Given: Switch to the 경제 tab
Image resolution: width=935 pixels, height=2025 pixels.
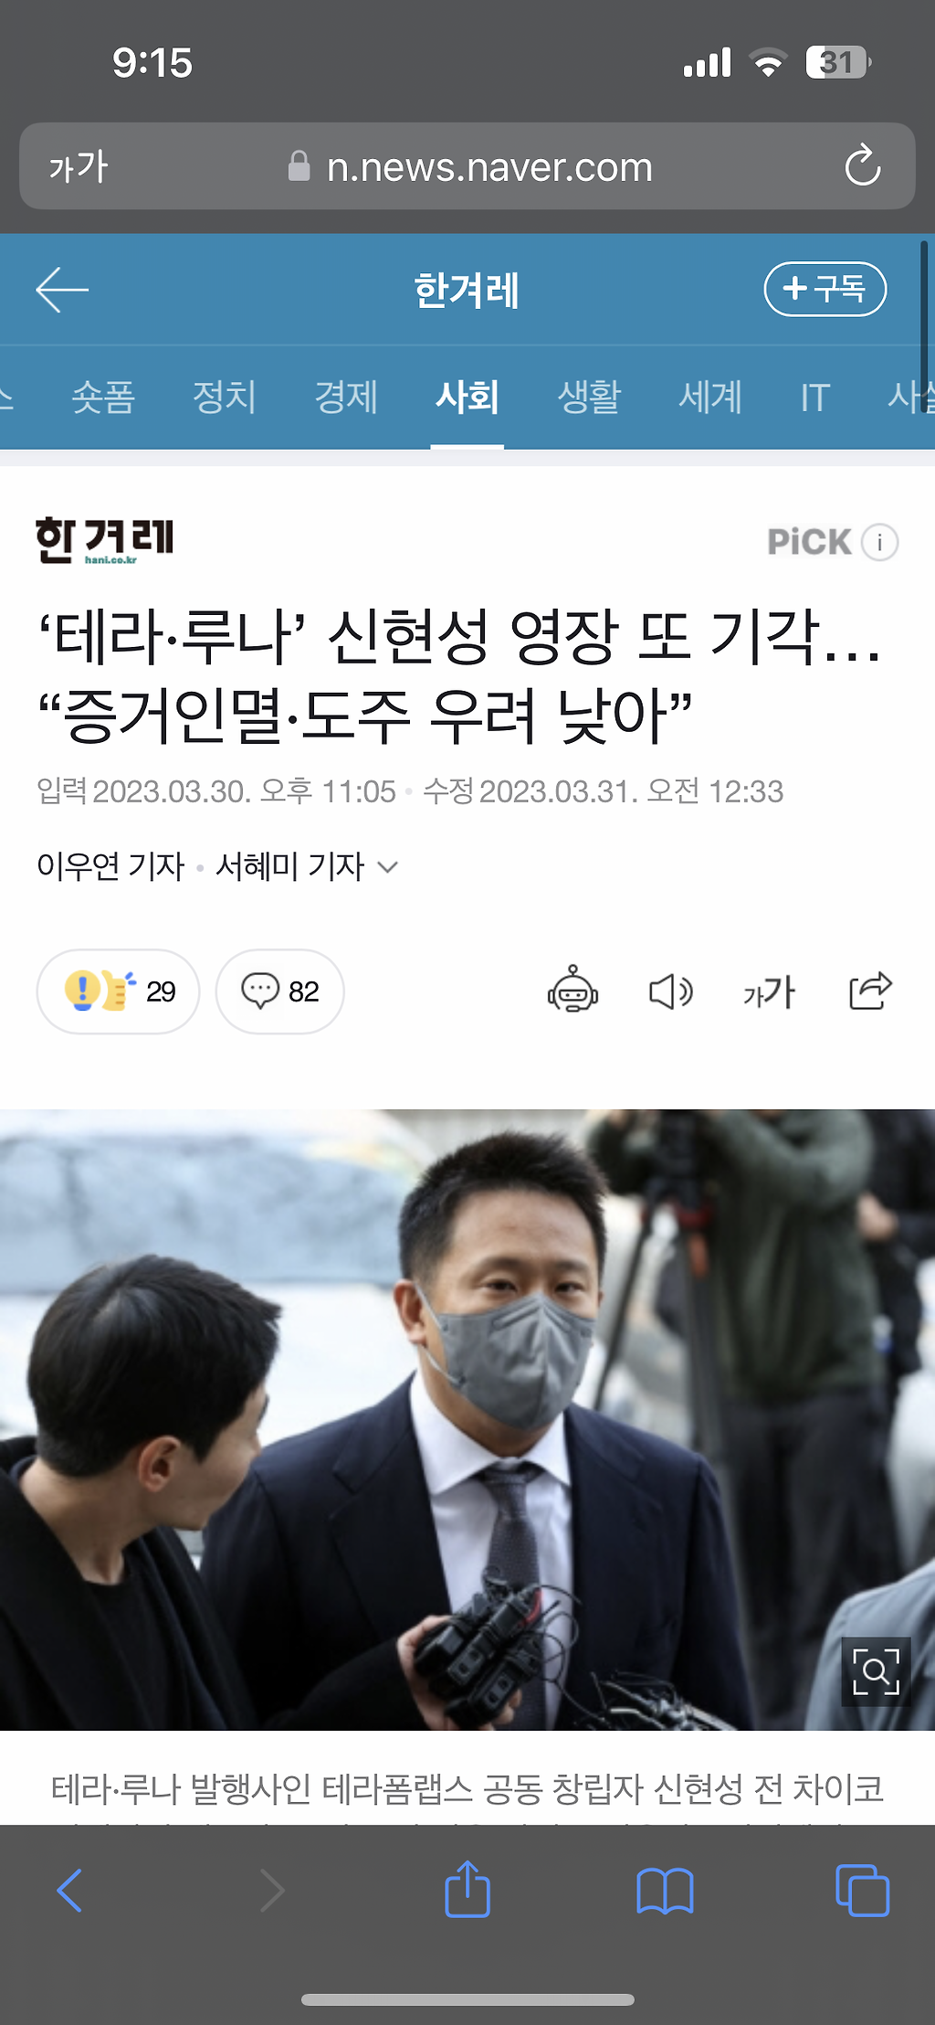Looking at the screenshot, I should [346, 398].
